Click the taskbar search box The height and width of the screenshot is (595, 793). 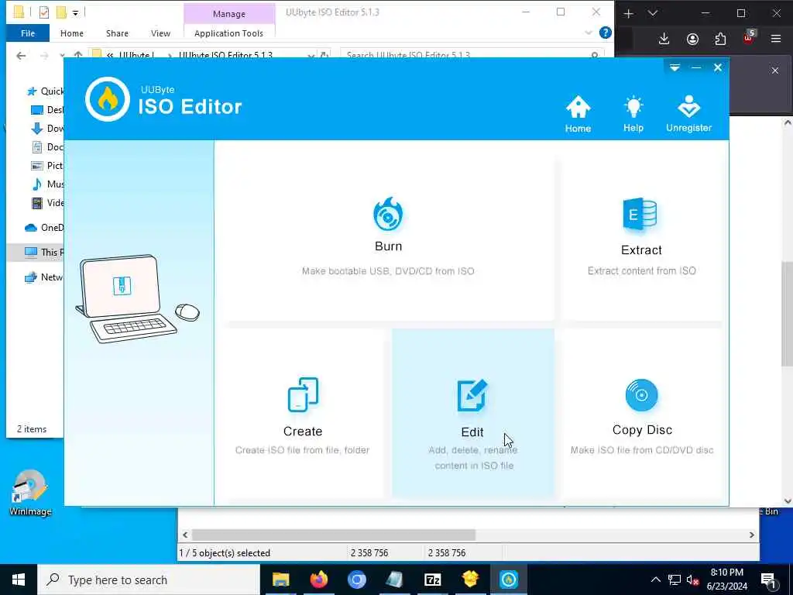coord(149,580)
